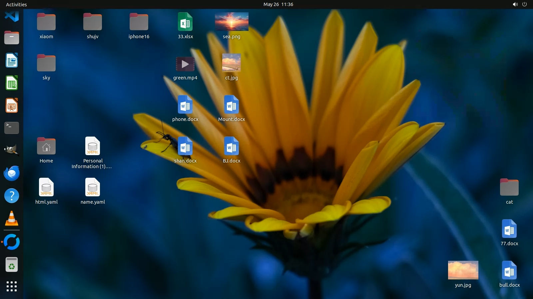Click the volume icon in top bar
Image resolution: width=533 pixels, height=299 pixels.
click(515, 4)
